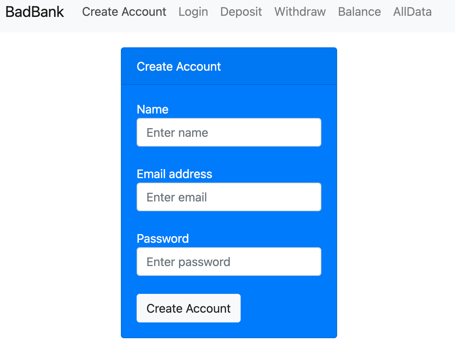Click the Create Account submit button

[188, 308]
